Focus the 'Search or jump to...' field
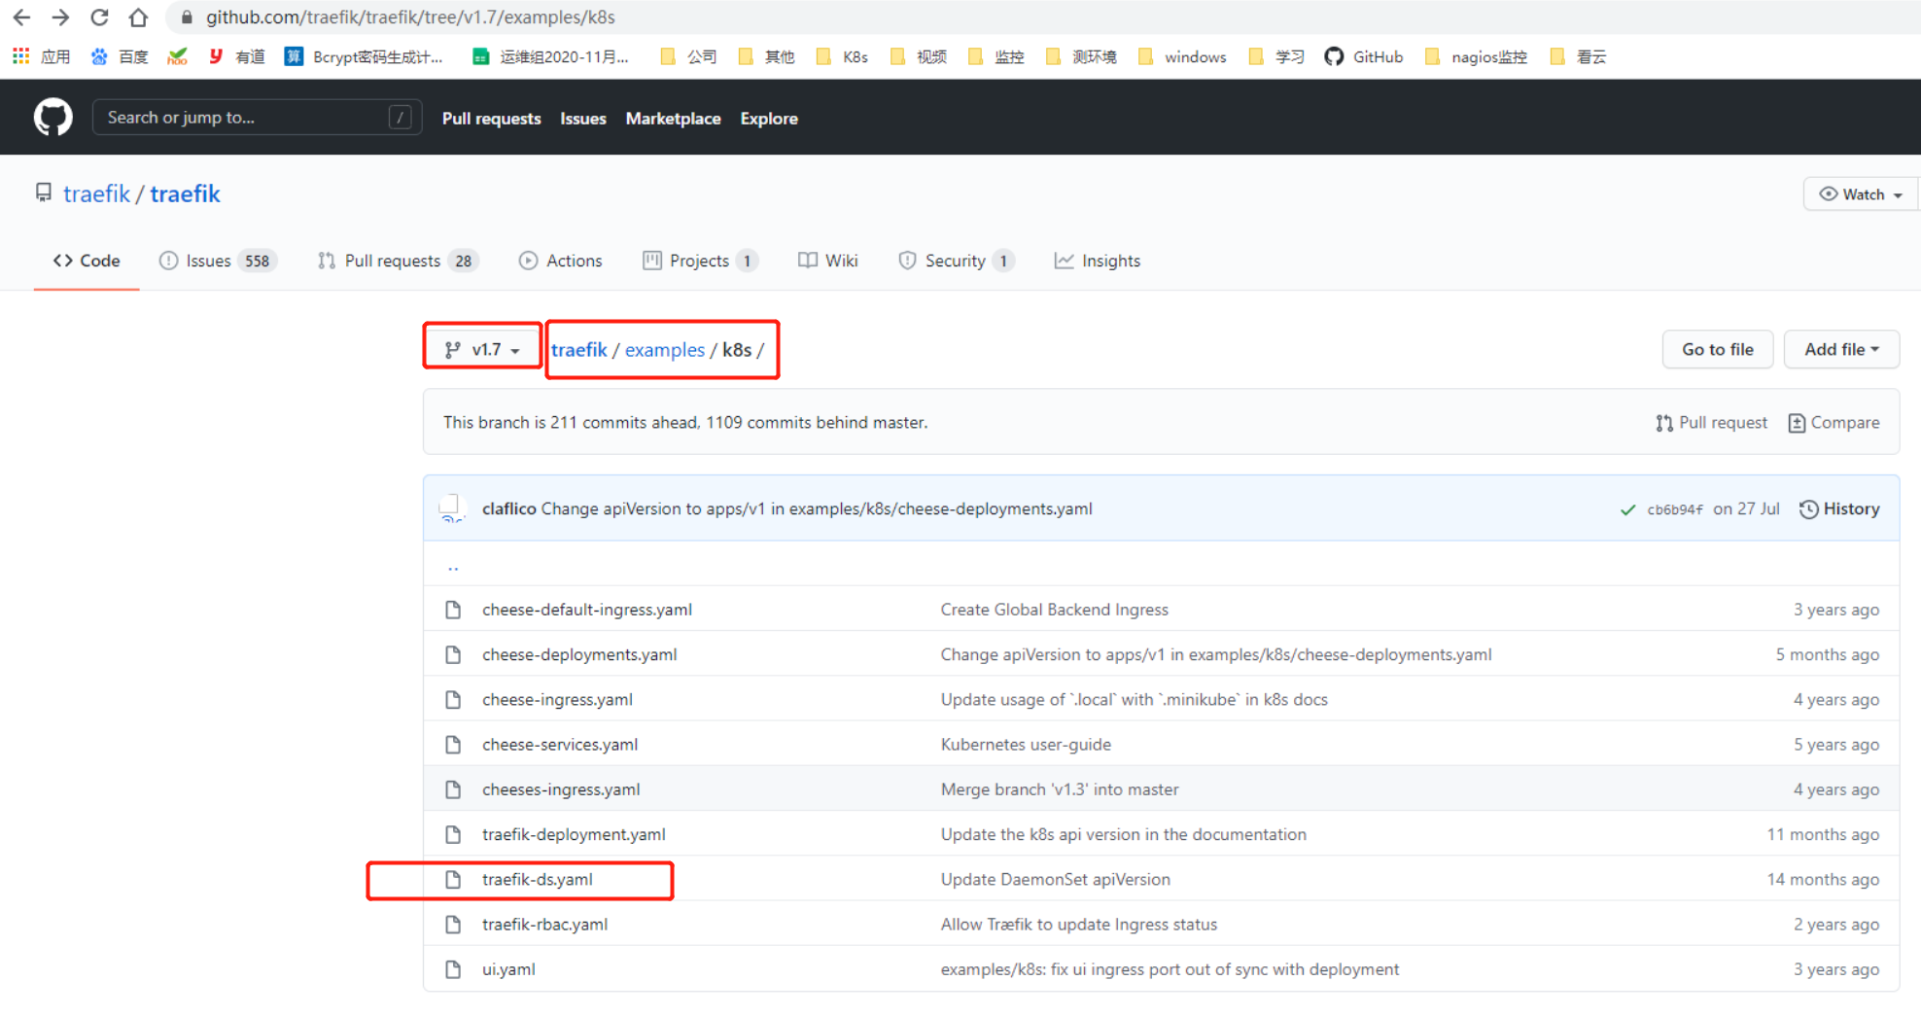1921x1016 pixels. click(257, 118)
